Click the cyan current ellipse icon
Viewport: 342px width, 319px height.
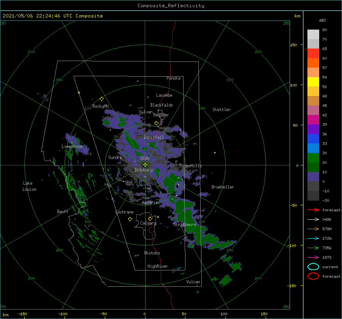313,267
